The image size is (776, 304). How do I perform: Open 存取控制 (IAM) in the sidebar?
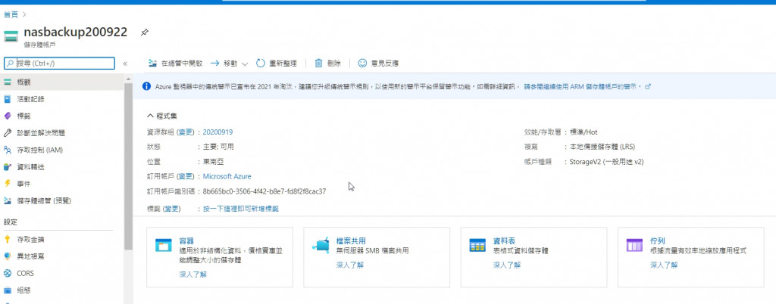[x=61, y=150]
